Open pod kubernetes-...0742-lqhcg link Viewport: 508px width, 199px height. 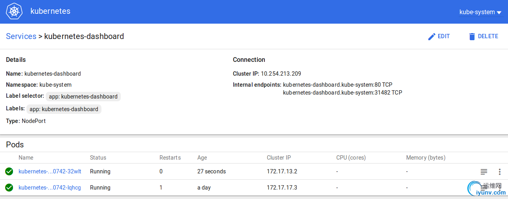tap(50, 188)
